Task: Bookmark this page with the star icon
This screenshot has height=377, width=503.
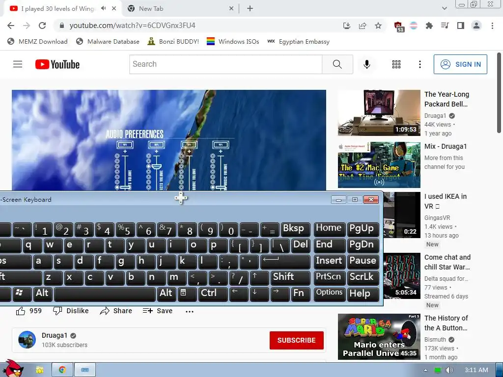Action: 378,26
